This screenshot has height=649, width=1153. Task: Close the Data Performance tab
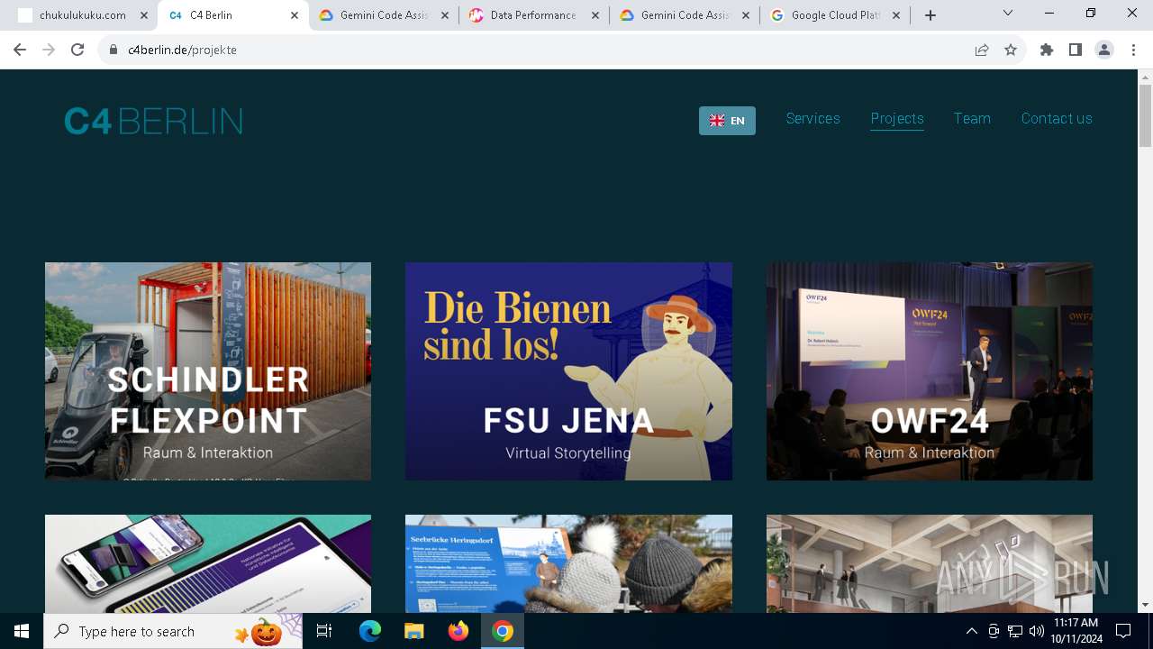(x=595, y=15)
